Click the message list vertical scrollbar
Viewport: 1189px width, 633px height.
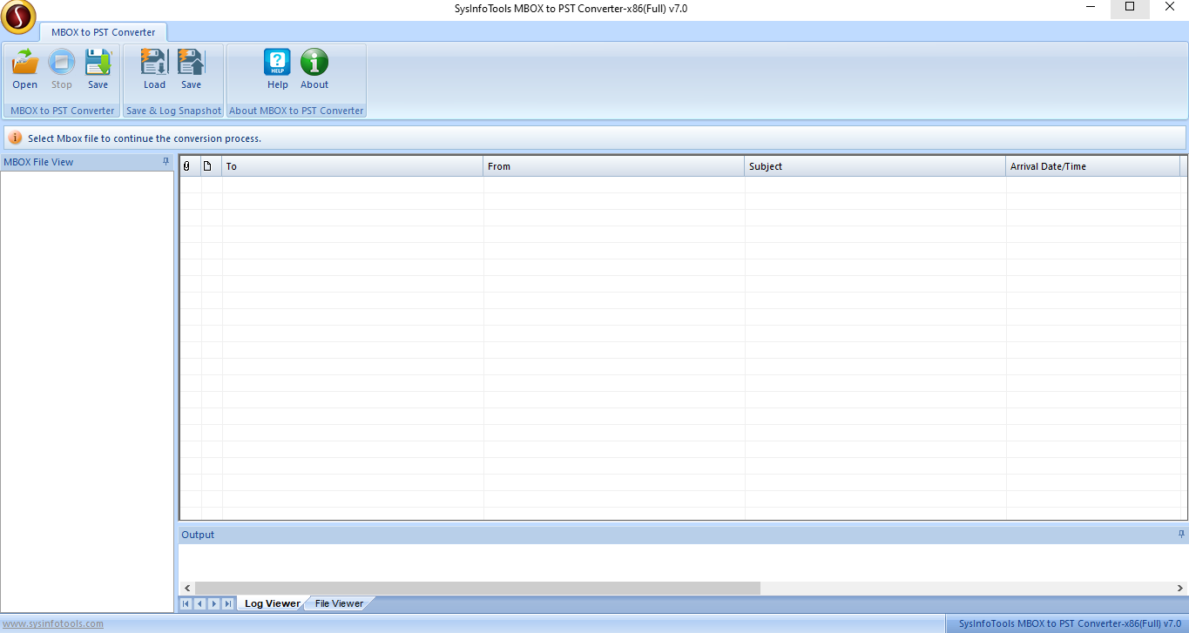1185,340
